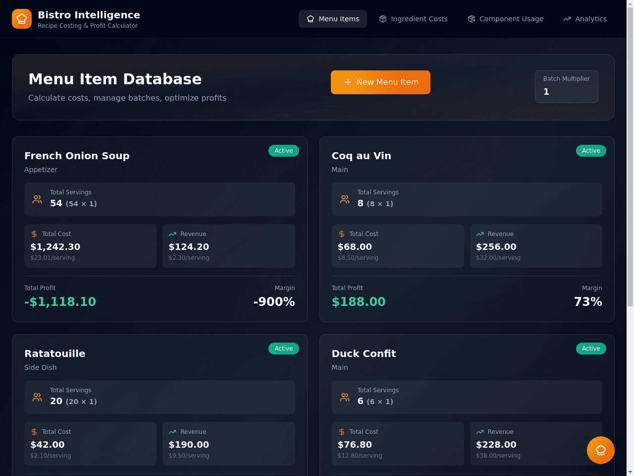
Task: Click the $124.20 revenue value
Action: click(189, 247)
